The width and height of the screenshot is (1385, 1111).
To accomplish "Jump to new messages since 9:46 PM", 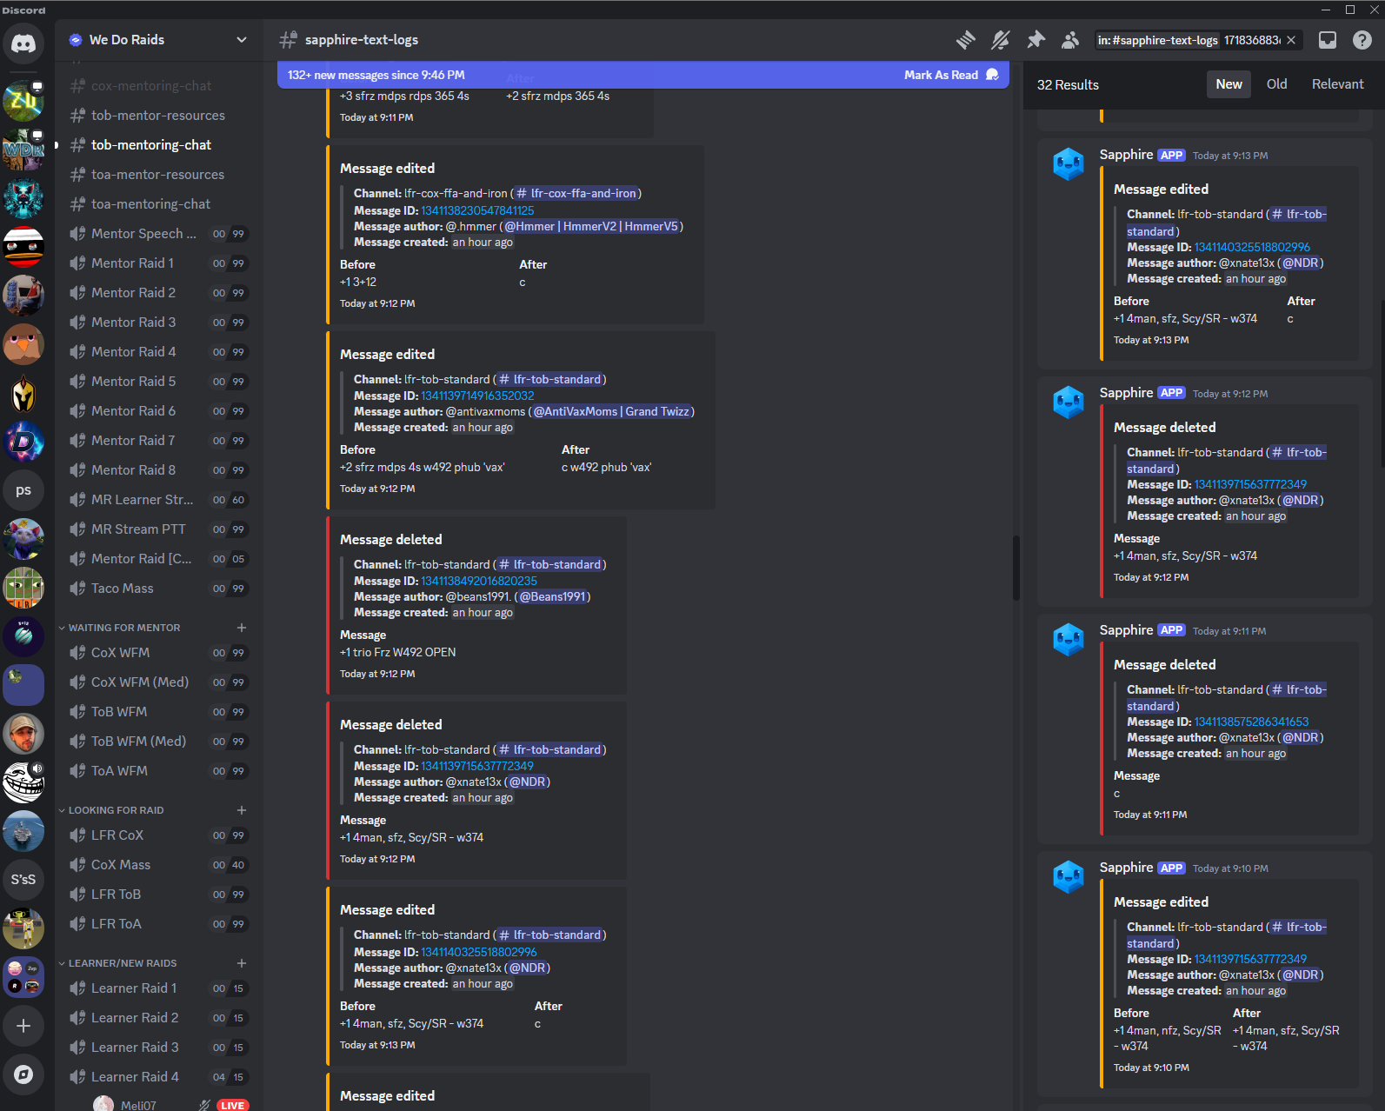I will [x=376, y=75].
